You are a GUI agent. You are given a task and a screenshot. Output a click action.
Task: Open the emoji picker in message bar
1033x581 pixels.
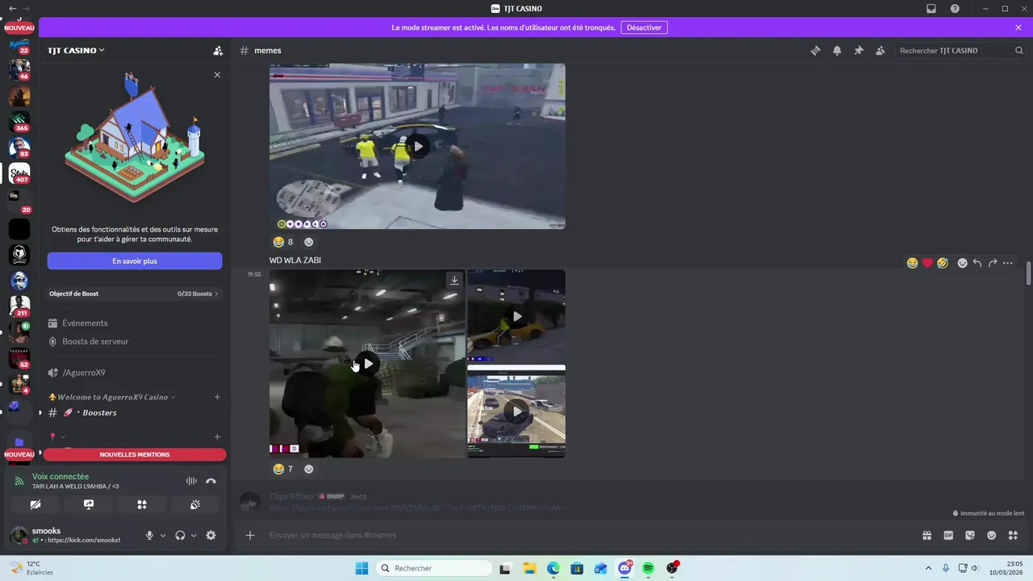(x=991, y=535)
